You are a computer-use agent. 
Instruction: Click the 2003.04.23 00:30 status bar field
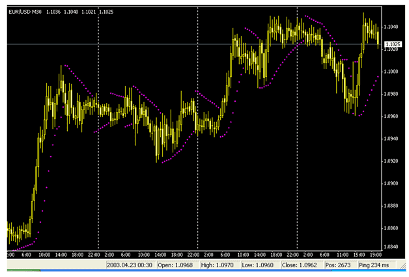(x=130, y=265)
